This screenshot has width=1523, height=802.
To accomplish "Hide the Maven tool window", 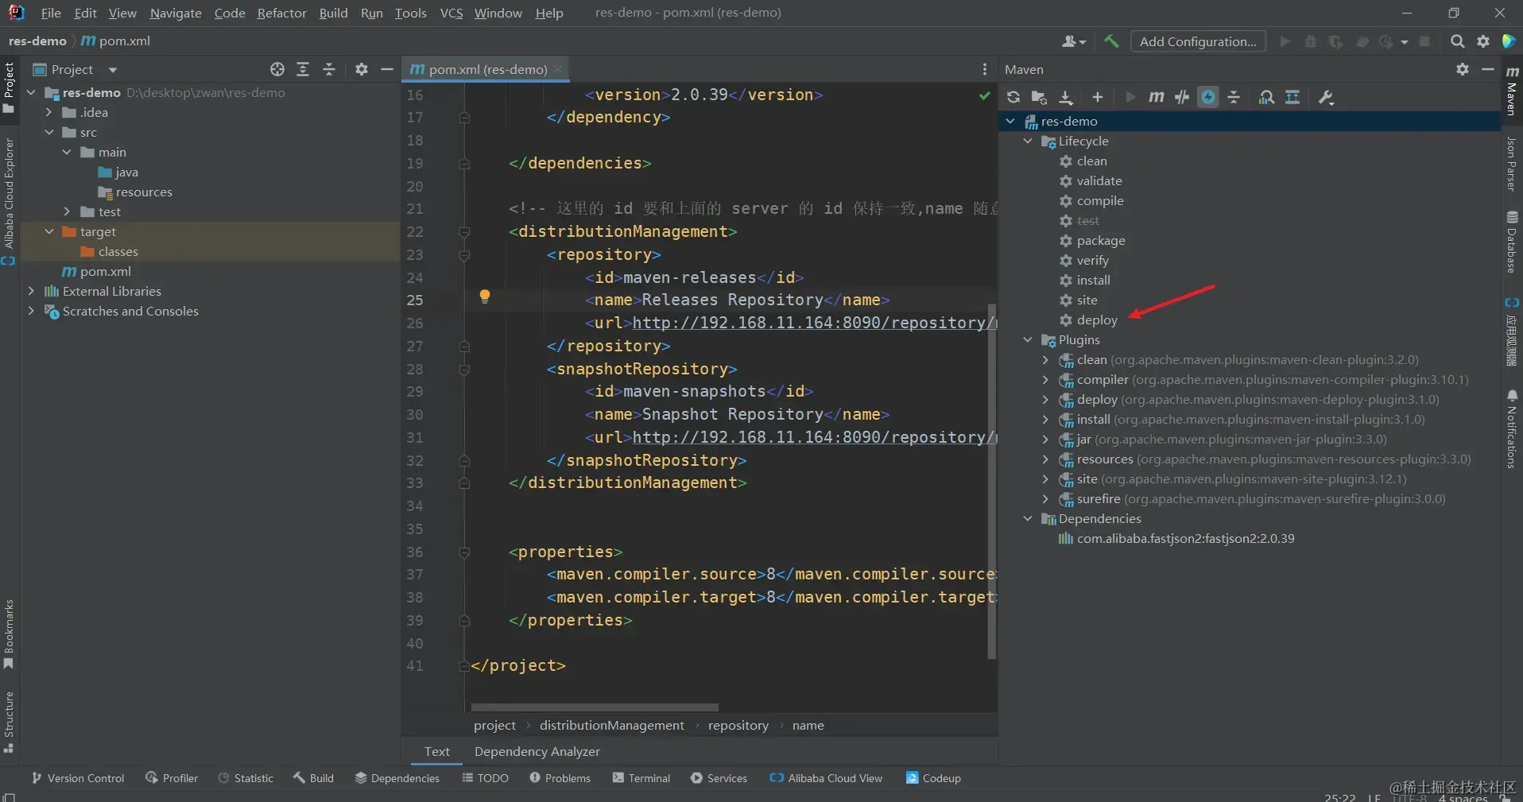I will click(x=1488, y=69).
